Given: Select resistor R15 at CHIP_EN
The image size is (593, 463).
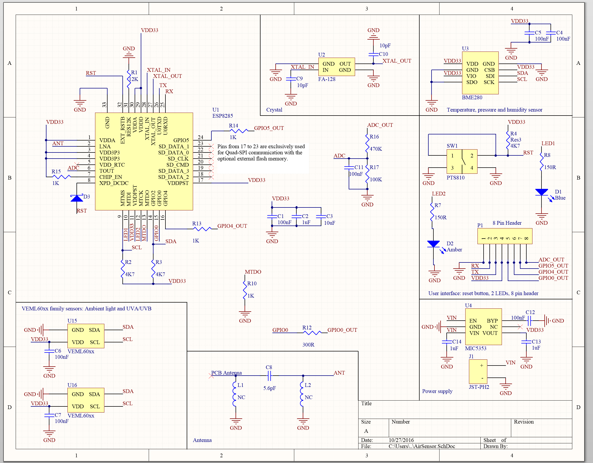Looking at the screenshot, I should (x=61, y=177).
